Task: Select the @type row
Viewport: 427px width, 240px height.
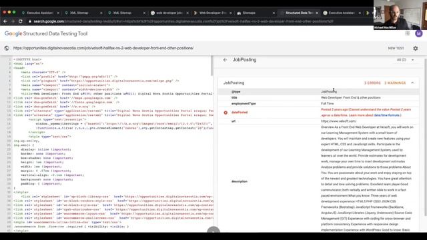Action: tap(319, 92)
